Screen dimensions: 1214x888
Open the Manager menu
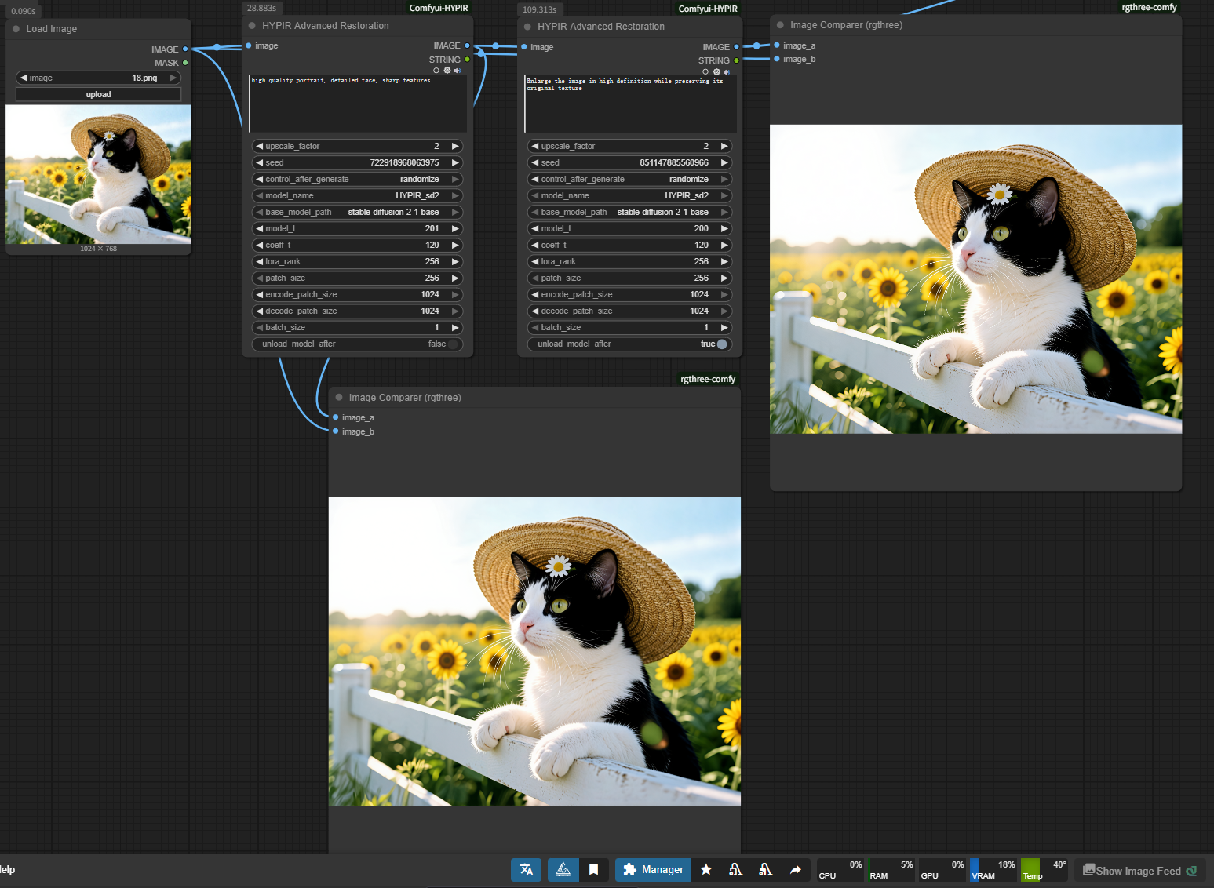(653, 870)
